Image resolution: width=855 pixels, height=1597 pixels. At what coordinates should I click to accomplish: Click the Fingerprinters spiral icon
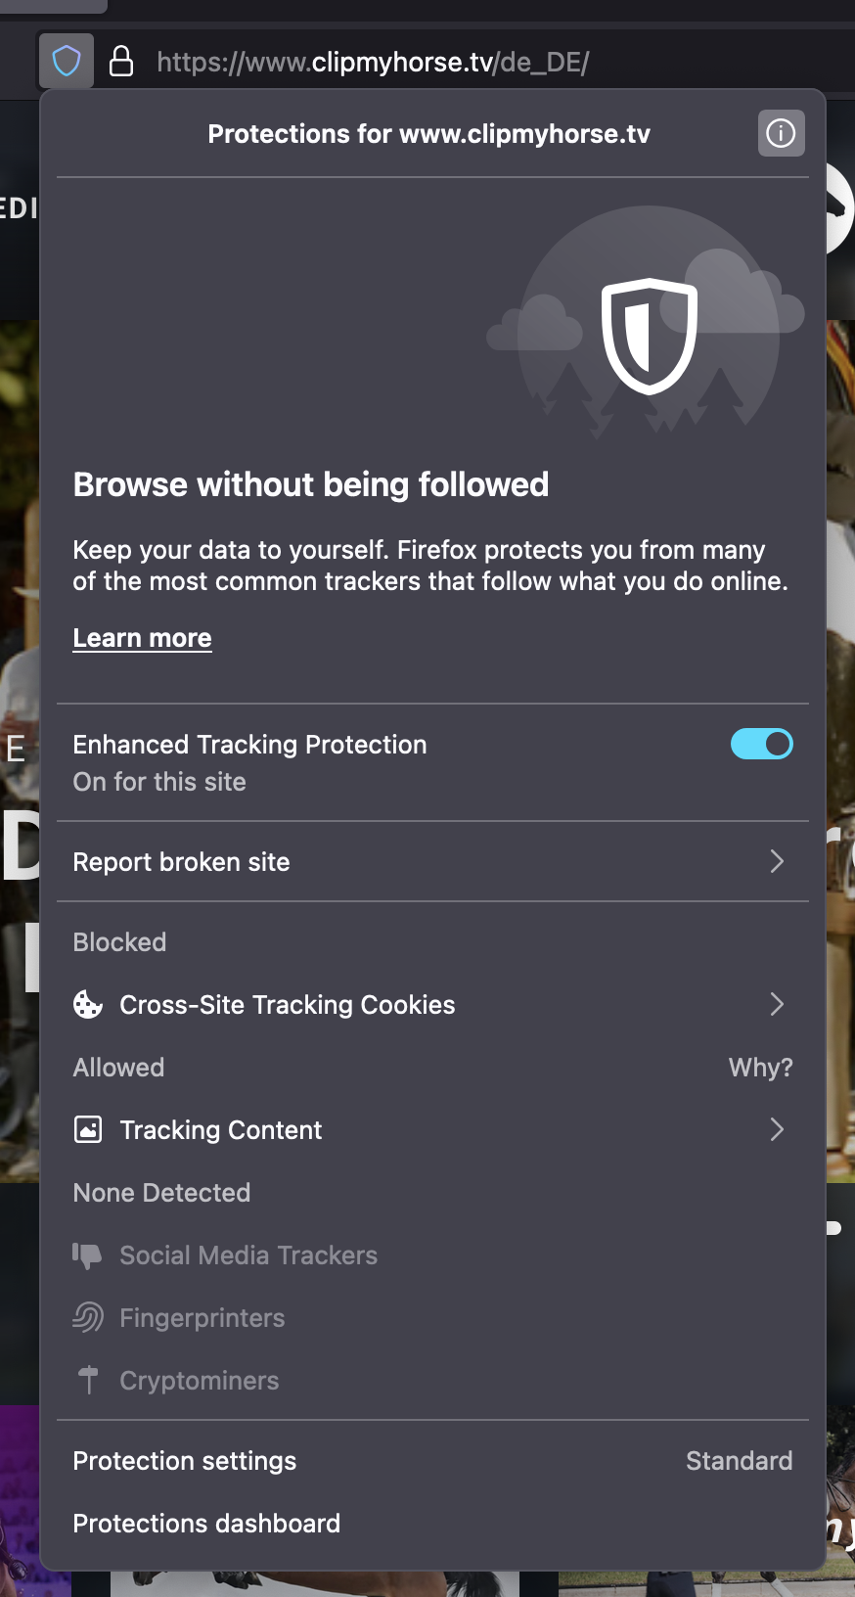point(87,1318)
